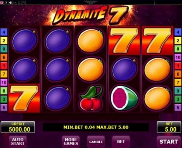The height and width of the screenshot is (148, 182).
Task: Open the More Games menu
Action: tap(71, 142)
